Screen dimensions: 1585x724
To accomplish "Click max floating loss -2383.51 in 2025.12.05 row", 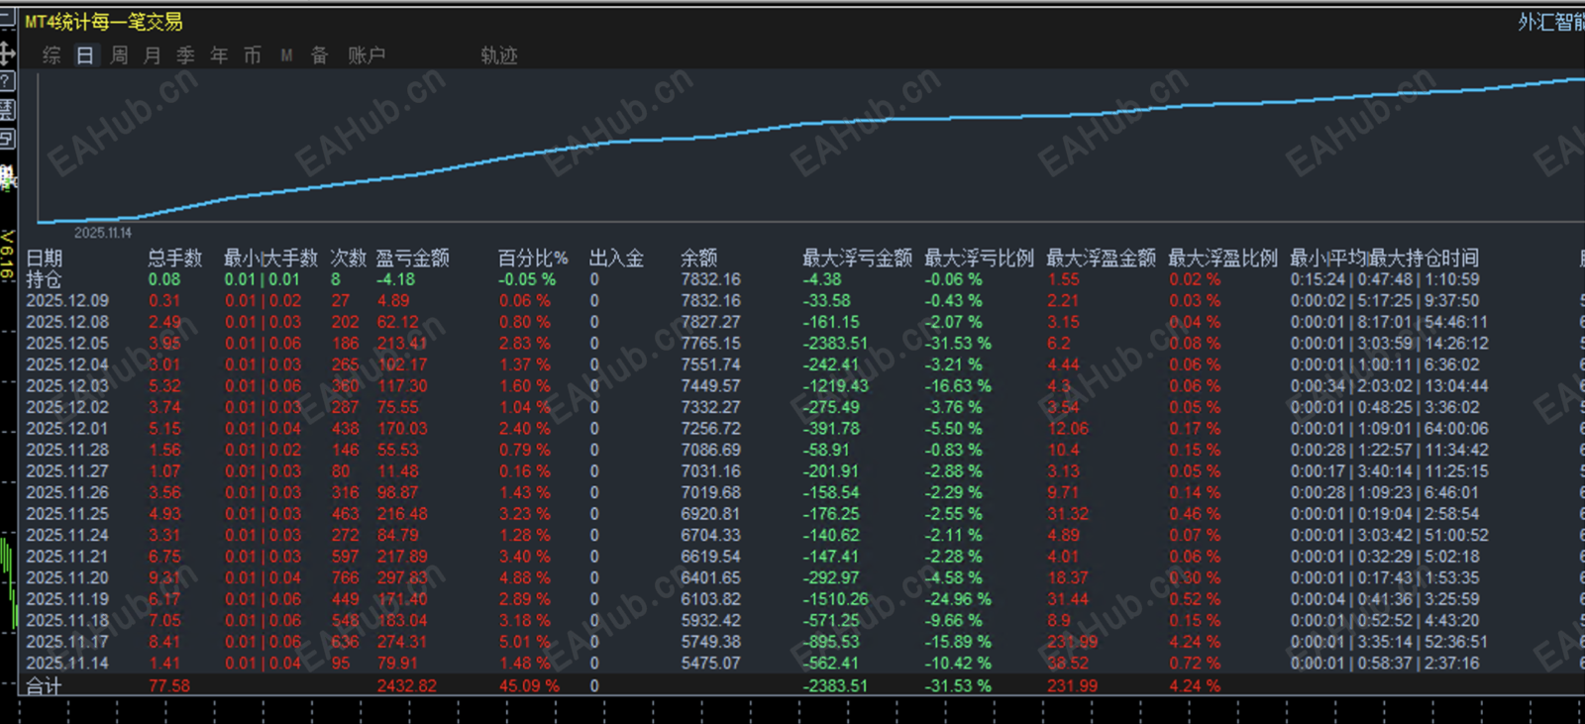I will (x=835, y=344).
